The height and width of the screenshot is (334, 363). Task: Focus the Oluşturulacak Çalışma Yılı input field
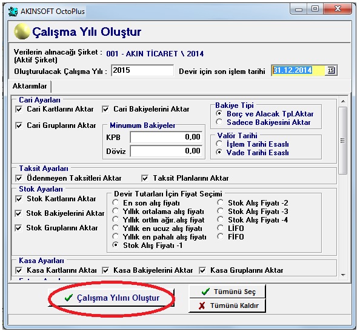click(142, 70)
